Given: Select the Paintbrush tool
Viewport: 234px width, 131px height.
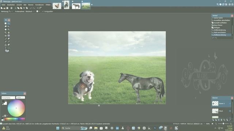Looking at the screenshot, I should point(6,39).
